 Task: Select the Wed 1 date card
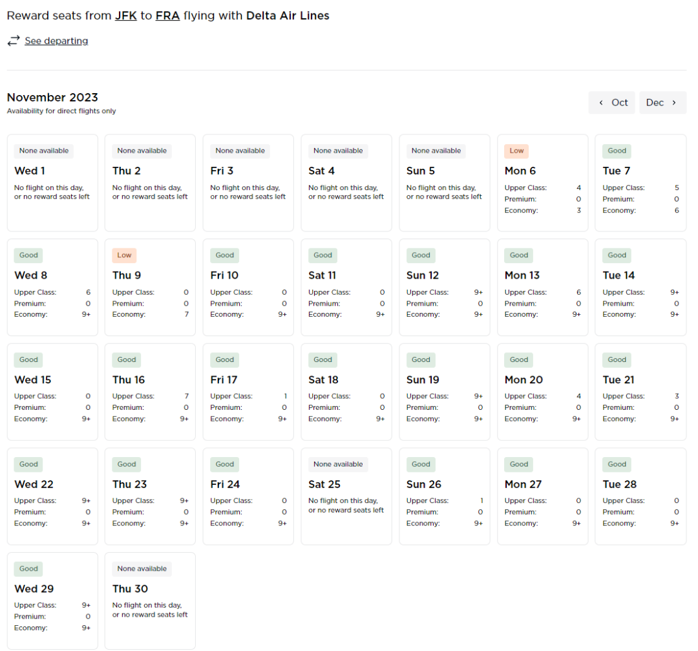(x=52, y=183)
